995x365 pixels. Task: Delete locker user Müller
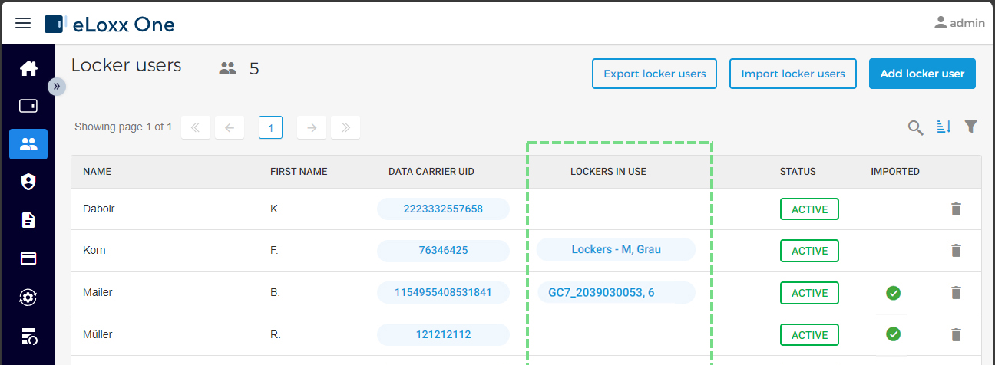pos(956,334)
